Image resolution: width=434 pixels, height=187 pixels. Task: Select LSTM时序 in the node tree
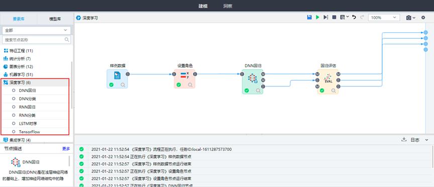coord(28,123)
